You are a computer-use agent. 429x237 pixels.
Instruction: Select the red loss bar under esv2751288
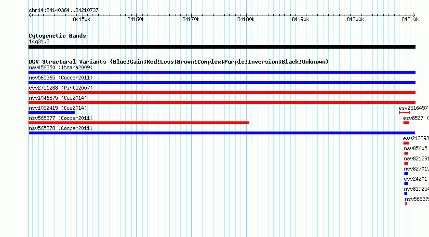[x=222, y=92]
